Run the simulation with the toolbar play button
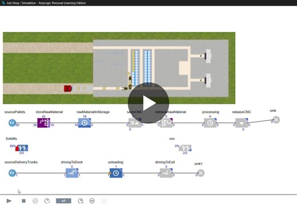Image resolution: width=297 pixels, height=206 pixels. (9, 201)
